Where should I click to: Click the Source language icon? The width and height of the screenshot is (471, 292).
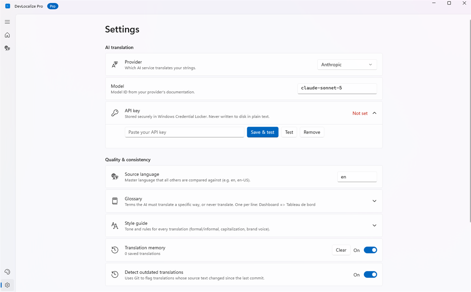115,177
